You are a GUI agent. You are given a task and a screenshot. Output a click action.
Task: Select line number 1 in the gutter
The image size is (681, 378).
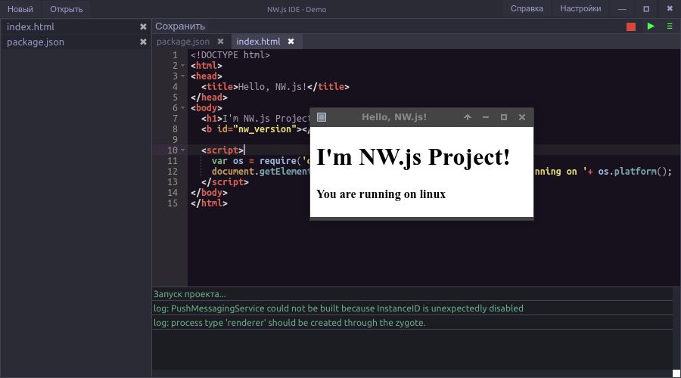point(175,55)
